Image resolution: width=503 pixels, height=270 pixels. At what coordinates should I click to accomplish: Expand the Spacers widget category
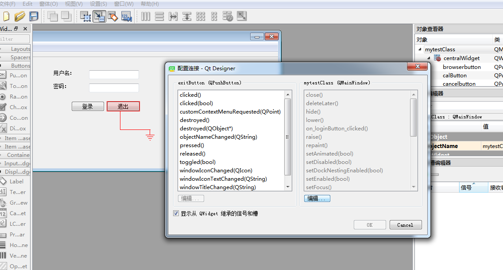[x=15, y=57]
